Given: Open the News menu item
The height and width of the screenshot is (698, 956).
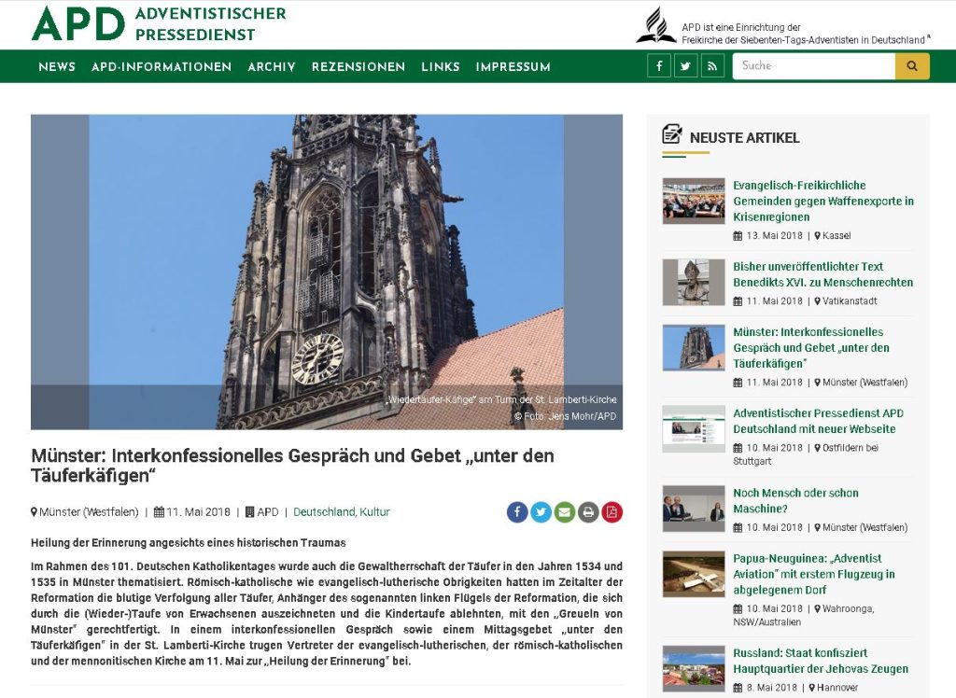Looking at the screenshot, I should click(57, 67).
